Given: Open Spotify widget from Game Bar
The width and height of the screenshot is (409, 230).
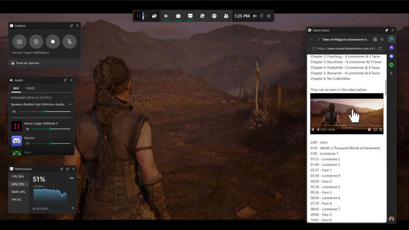Looking at the screenshot, I should (214, 16).
